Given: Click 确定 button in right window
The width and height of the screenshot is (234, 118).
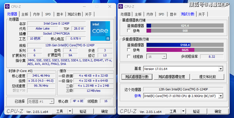Looking at the screenshot, I should coord(218,111).
